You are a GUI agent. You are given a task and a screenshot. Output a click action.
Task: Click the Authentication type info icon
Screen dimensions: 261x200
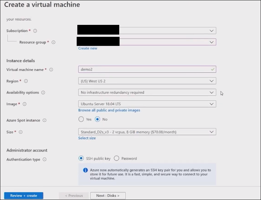44,159
